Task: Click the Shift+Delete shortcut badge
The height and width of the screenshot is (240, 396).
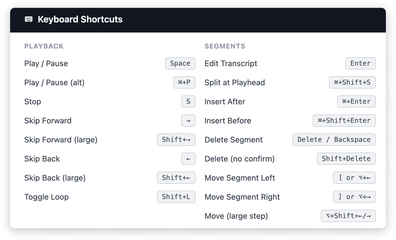Action: pos(346,159)
